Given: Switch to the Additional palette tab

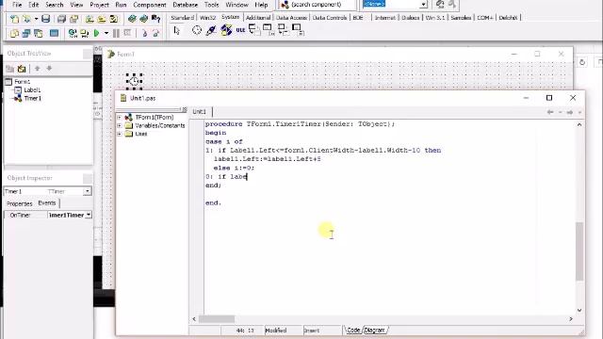Looking at the screenshot, I should tap(258, 18).
